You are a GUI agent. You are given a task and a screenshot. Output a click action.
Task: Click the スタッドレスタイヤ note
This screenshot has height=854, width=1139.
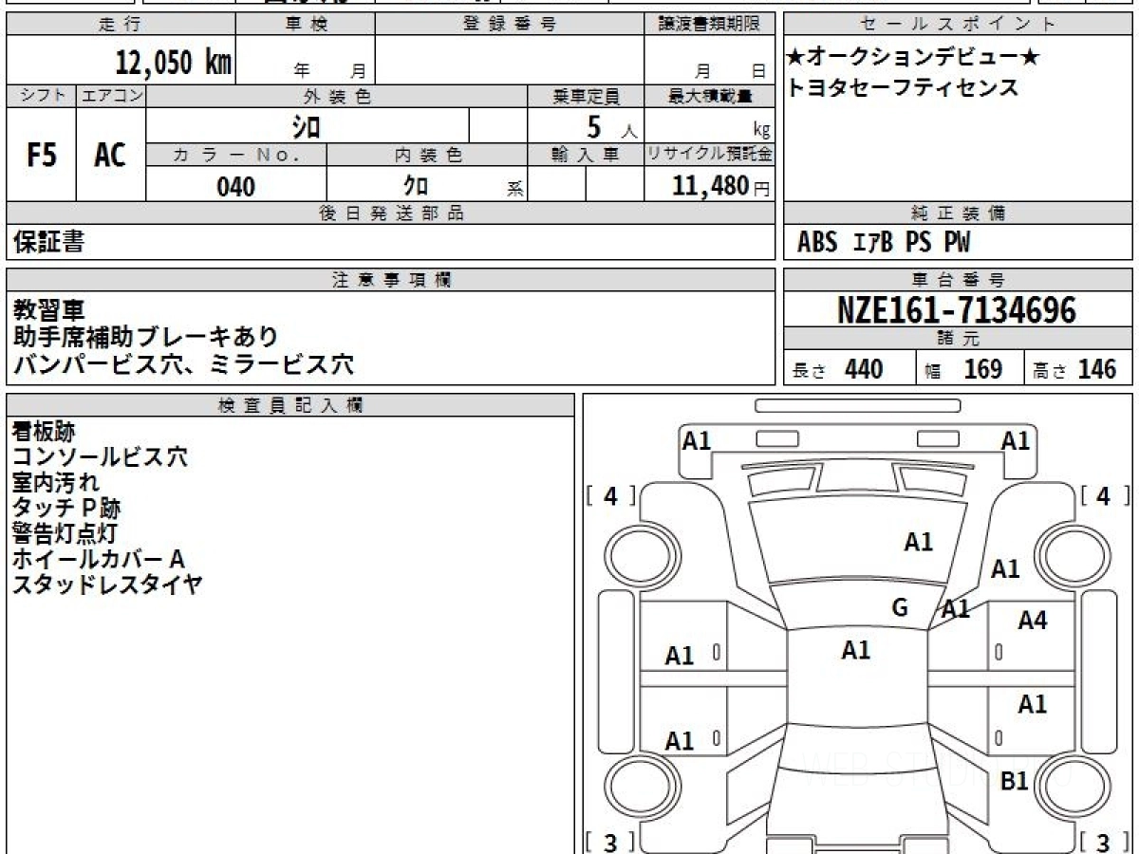pyautogui.click(x=107, y=585)
